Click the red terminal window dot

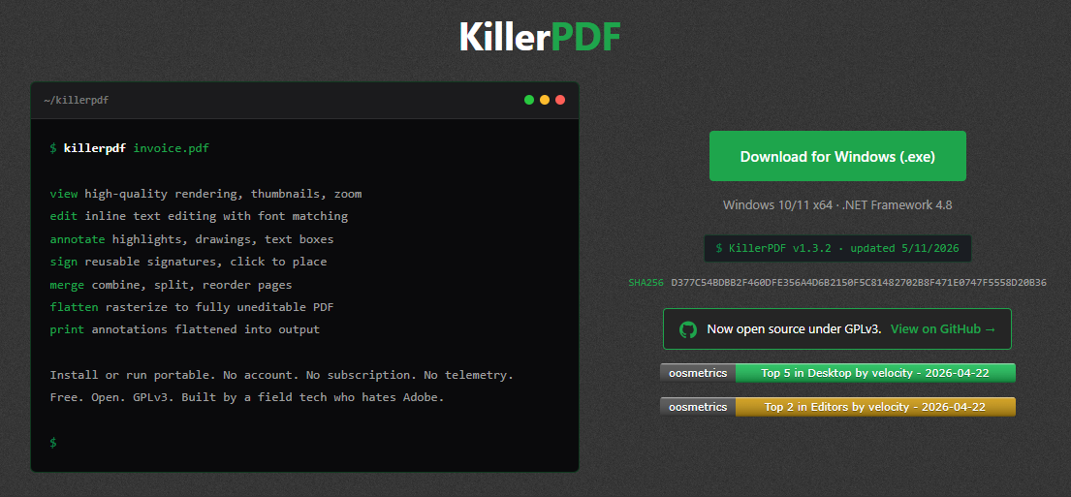[560, 100]
